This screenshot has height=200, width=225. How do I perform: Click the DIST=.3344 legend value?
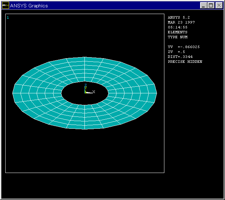click(180, 57)
